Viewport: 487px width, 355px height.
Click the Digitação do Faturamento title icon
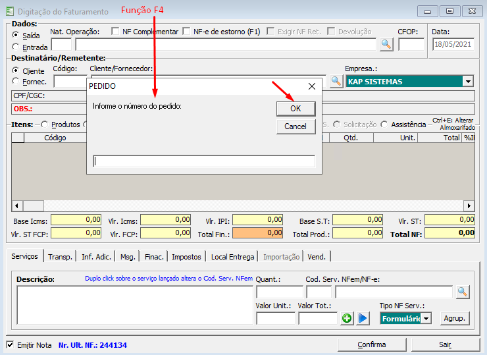click(10, 11)
